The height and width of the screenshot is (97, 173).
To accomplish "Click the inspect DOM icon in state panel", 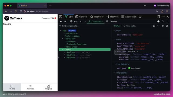I will pos(163,26).
